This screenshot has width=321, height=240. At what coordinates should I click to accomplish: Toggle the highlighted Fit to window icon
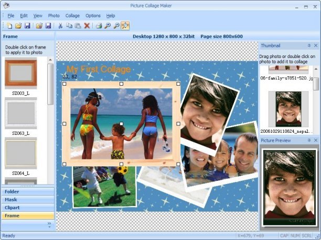pos(125,26)
